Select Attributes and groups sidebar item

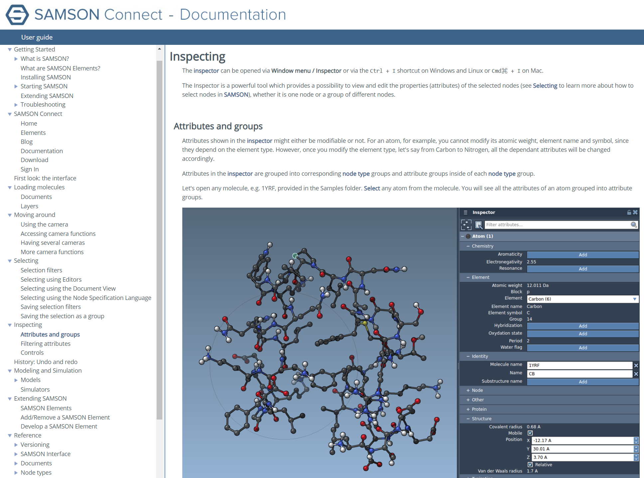click(50, 335)
